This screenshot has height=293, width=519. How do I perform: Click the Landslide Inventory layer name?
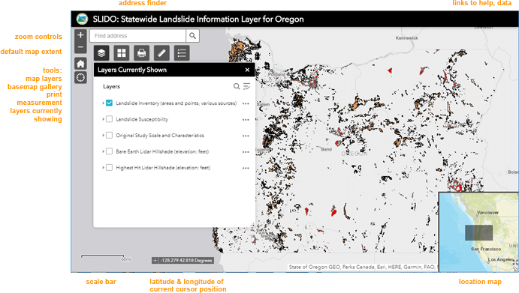click(176, 103)
